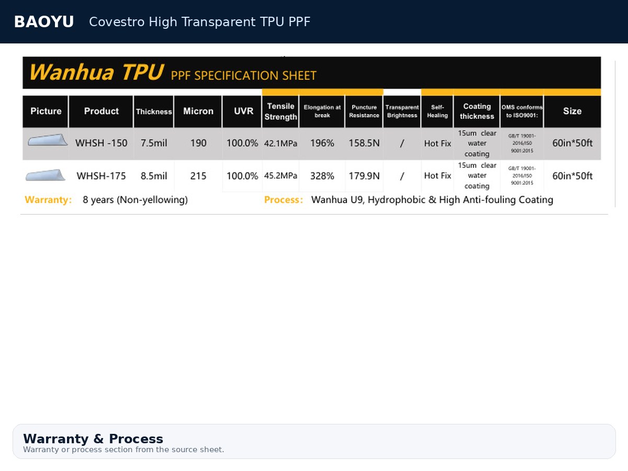Click the 'Self-Healing' column header
This screenshot has width=628, height=471.
pos(438,111)
